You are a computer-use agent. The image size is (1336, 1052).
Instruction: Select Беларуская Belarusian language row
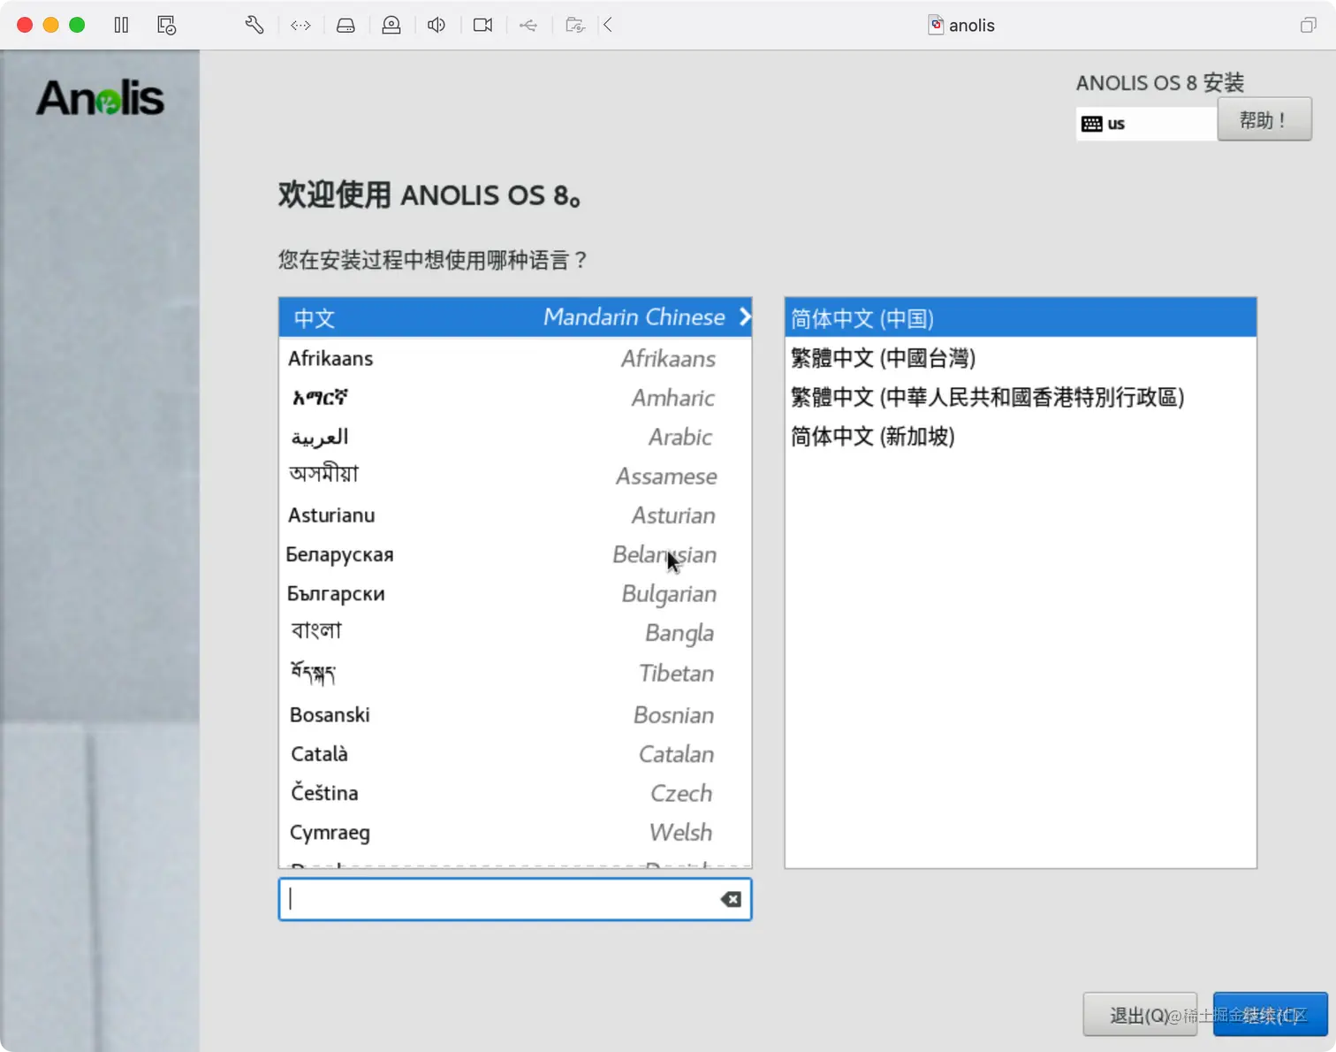(x=515, y=554)
